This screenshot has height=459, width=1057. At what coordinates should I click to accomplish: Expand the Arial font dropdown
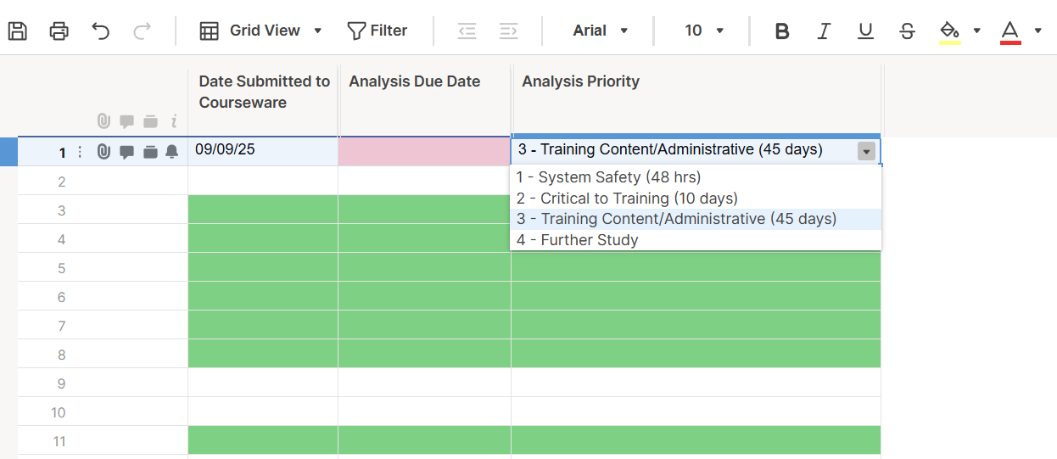[x=600, y=31]
